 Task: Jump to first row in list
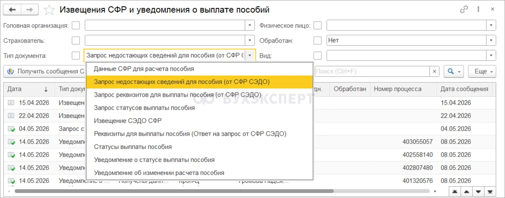455,191
